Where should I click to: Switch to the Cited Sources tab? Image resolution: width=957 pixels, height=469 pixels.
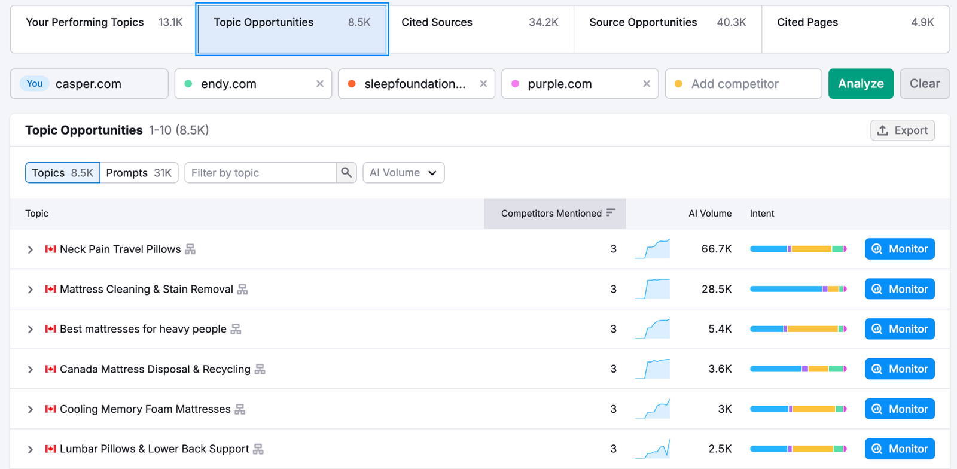[480, 29]
